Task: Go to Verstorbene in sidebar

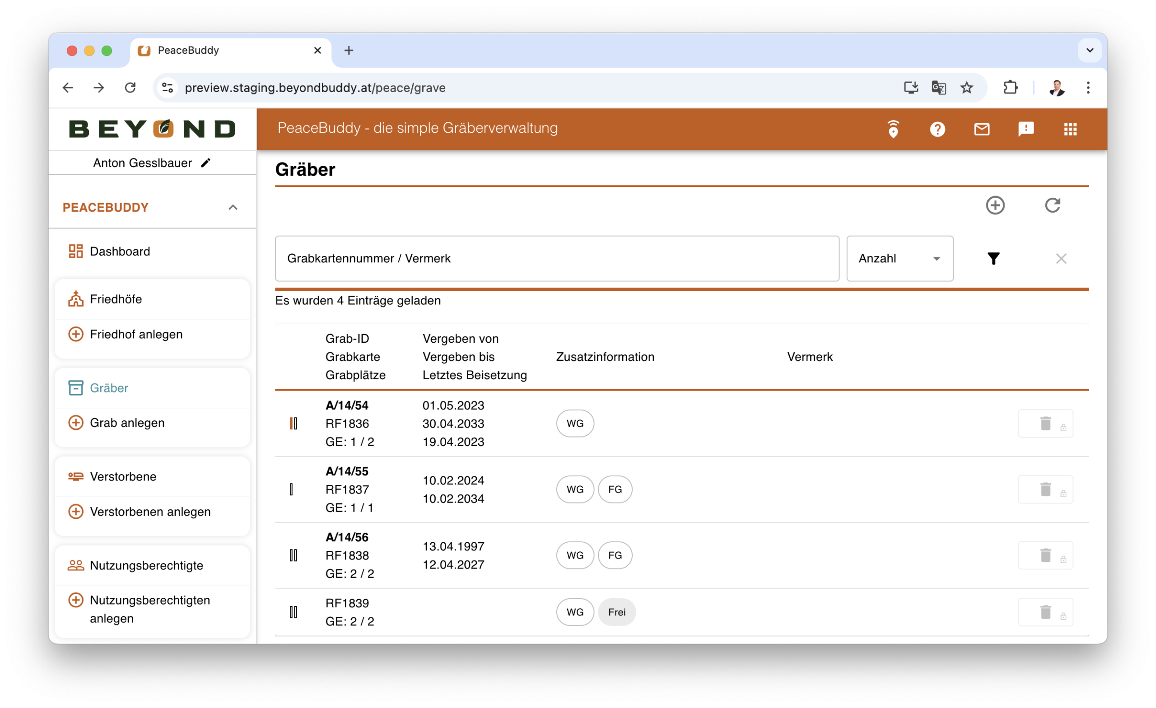Action: [x=123, y=477]
